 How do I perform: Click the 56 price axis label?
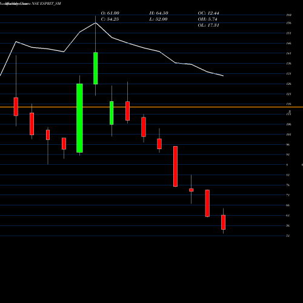coord(288,225)
